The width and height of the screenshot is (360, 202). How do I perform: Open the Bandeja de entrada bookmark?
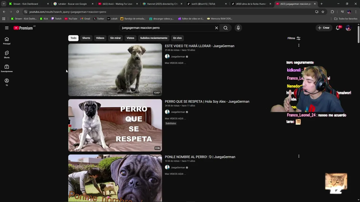pyautogui.click(x=133, y=19)
